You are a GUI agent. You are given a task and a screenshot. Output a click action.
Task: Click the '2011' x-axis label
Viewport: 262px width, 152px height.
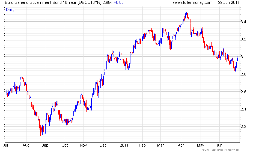pyautogui.click(x=124, y=145)
